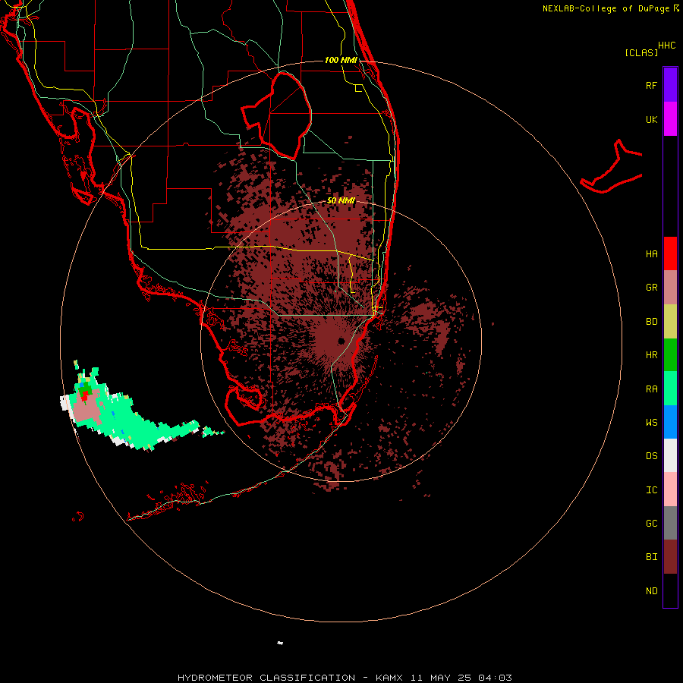Click the '11 MAY 25' date text
683x683 pixels.
pos(441,678)
